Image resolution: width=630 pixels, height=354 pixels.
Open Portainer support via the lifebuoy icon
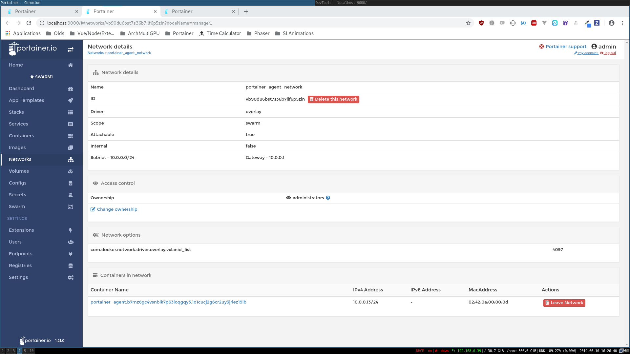pyautogui.click(x=541, y=46)
